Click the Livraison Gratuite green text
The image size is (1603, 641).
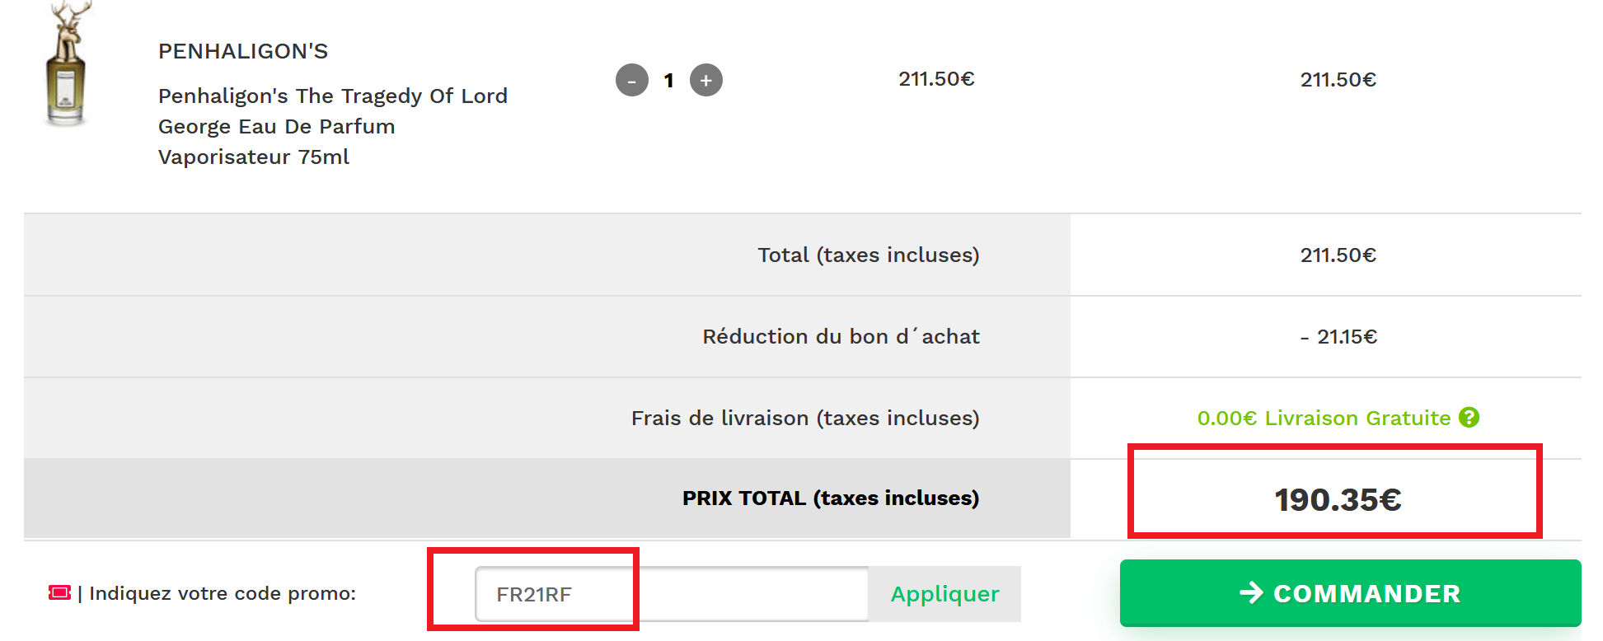(x=1357, y=419)
